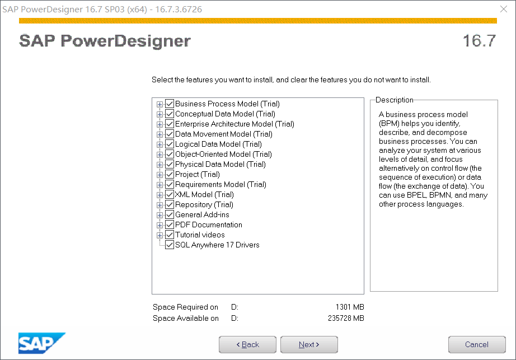Select Tutorial videos label
This screenshot has width=516, height=360.
pos(200,235)
